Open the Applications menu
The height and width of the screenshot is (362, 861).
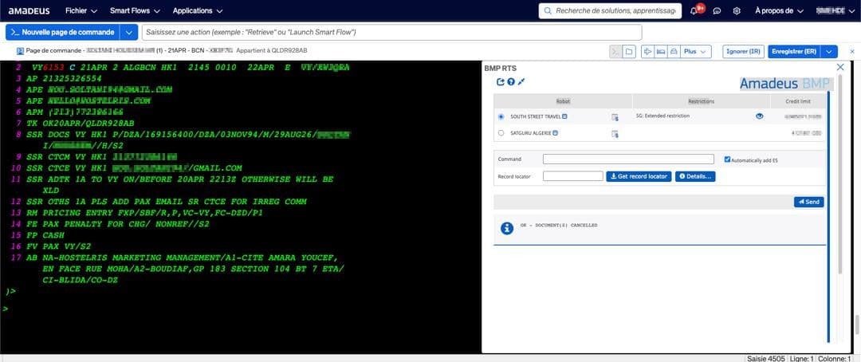(198, 11)
